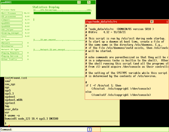
Task: Click the Paging Service box
Action: click(12, 56)
